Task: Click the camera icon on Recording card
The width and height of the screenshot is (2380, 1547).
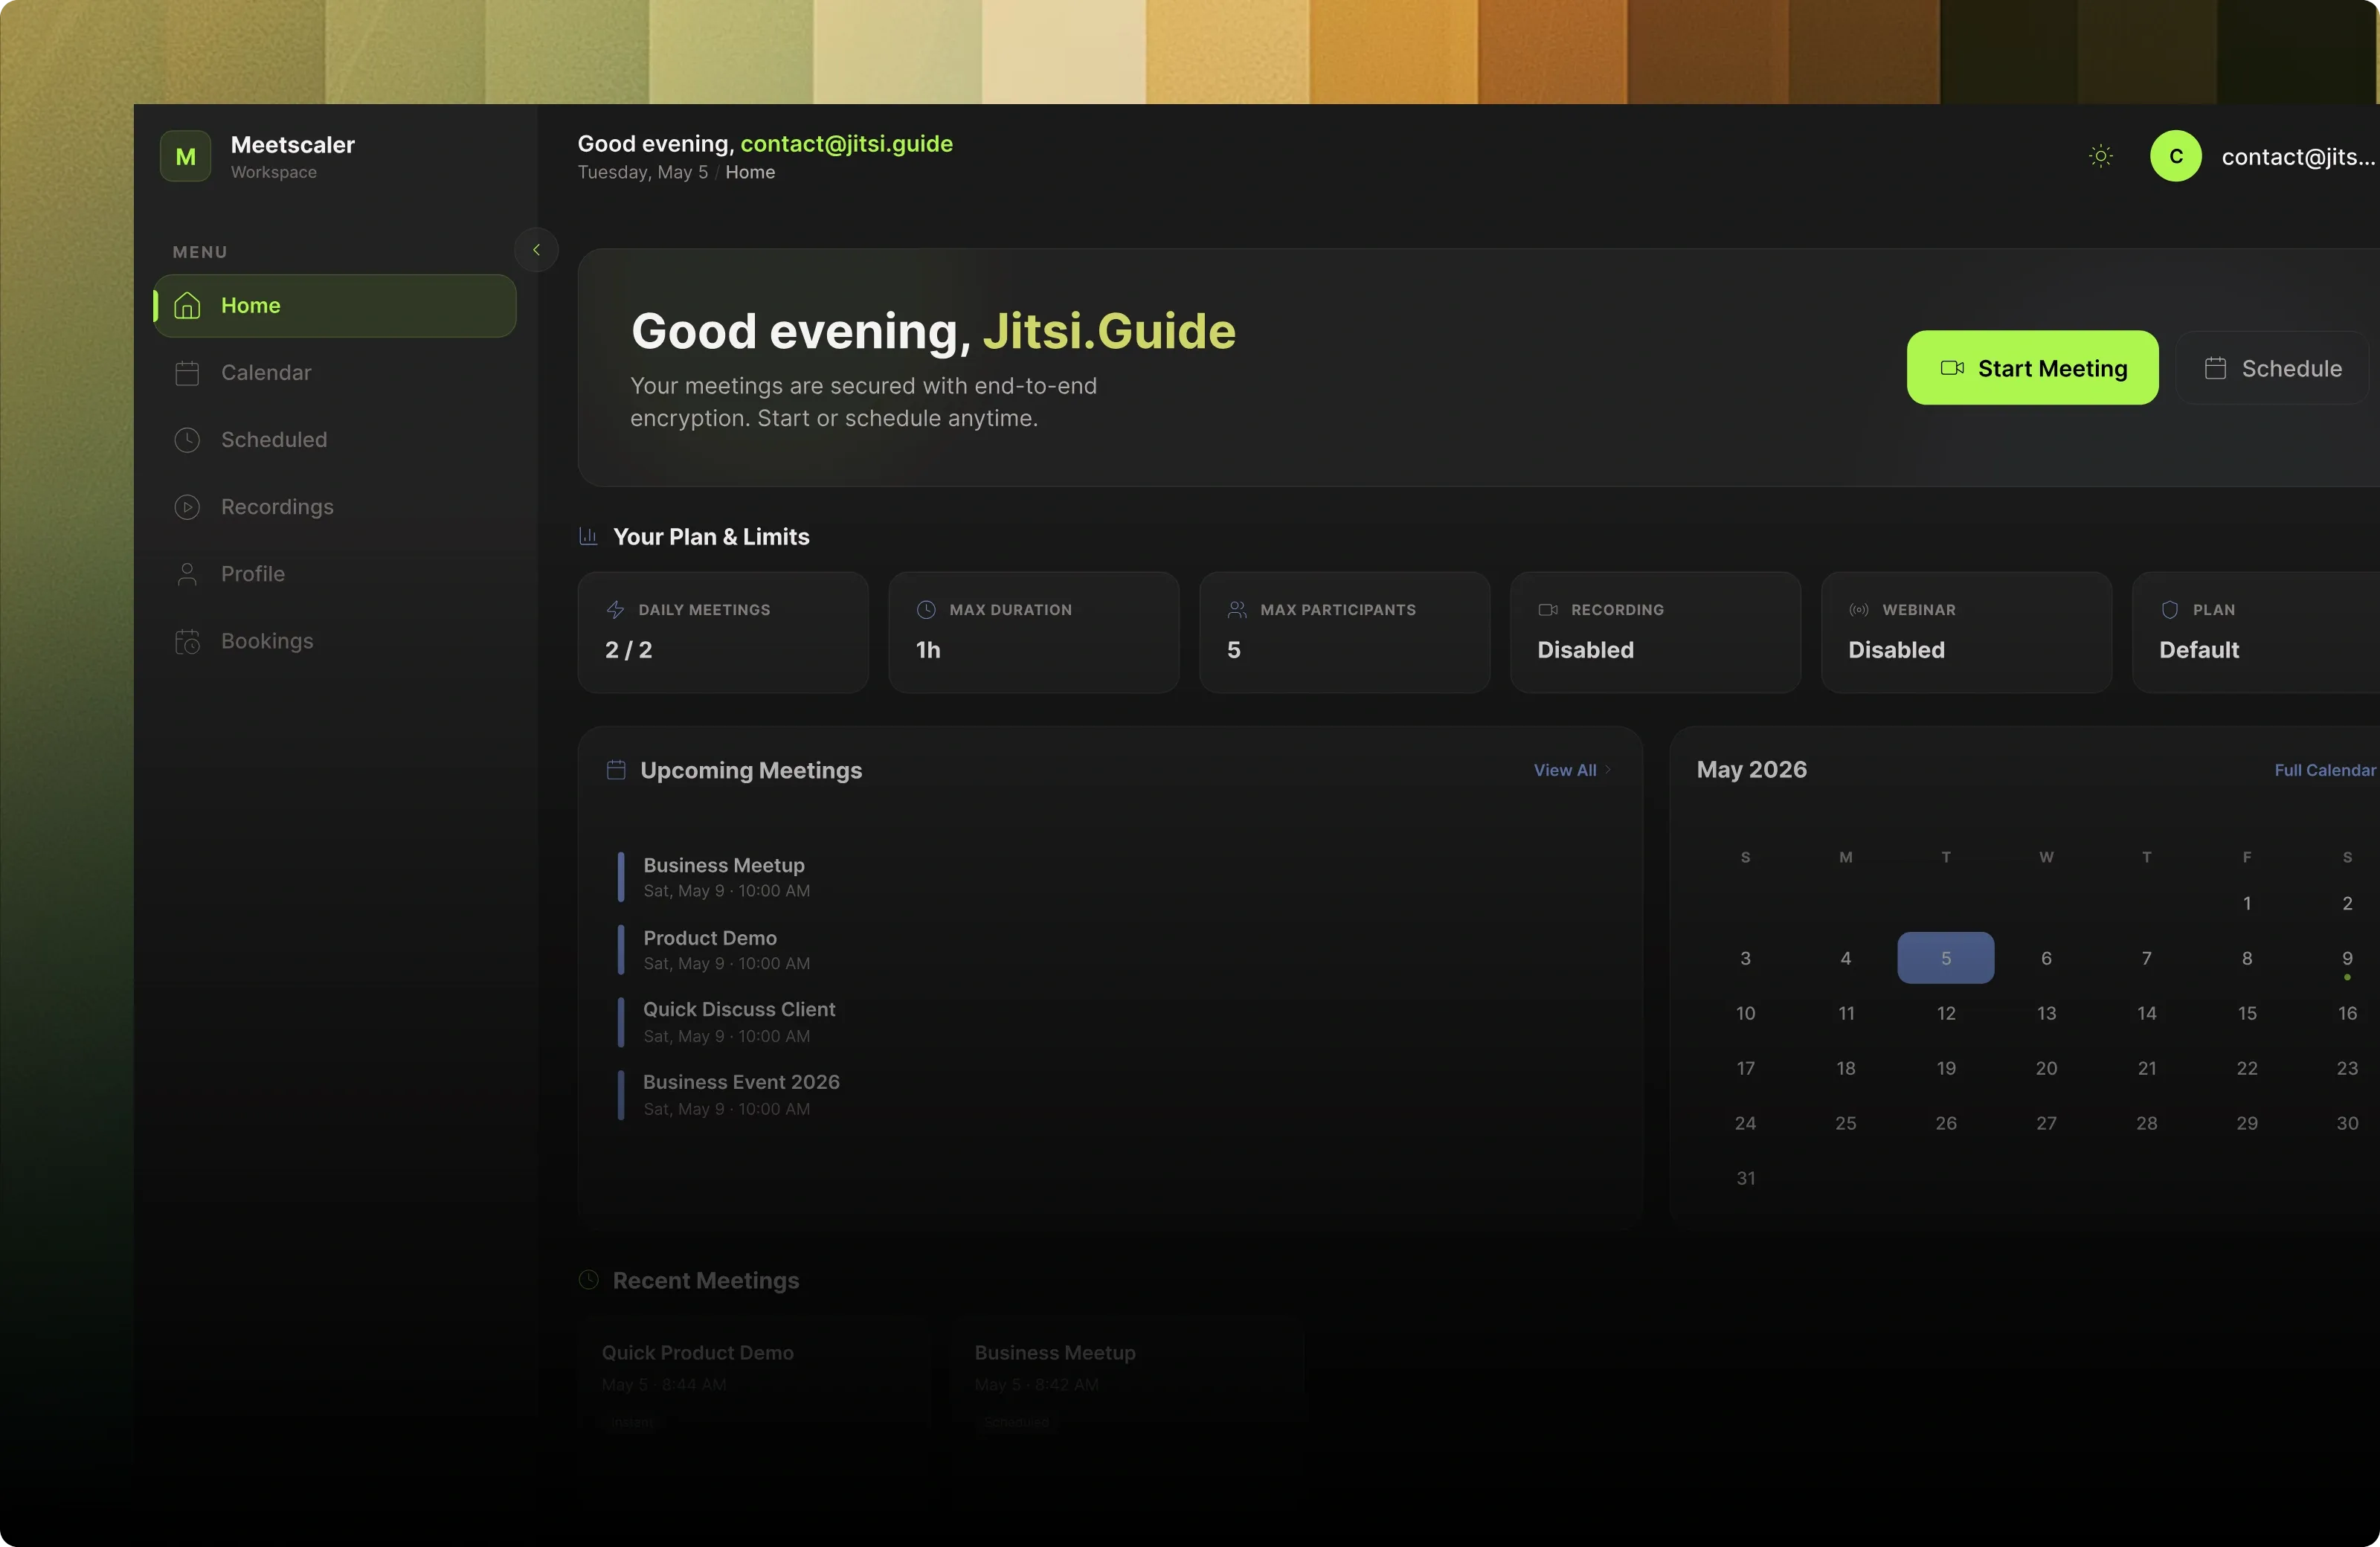Action: (1548, 610)
